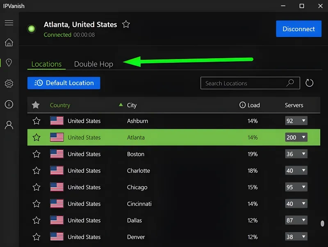Select the Charlotte city row
The height and width of the screenshot is (247, 328).
(x=173, y=170)
